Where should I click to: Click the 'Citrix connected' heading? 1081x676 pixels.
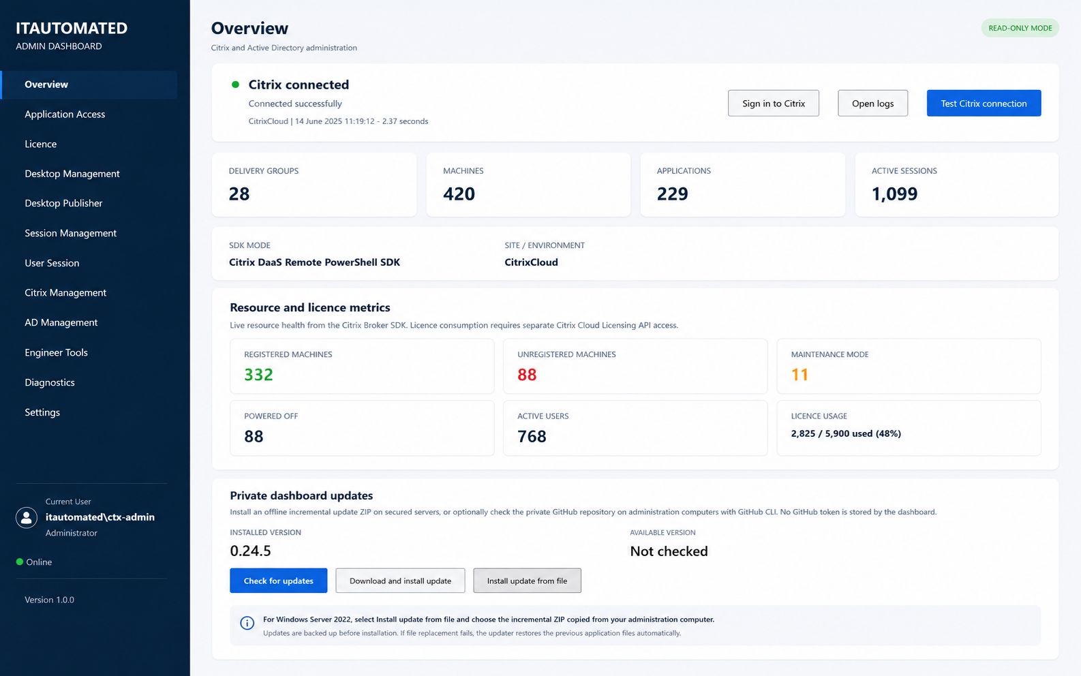299,84
